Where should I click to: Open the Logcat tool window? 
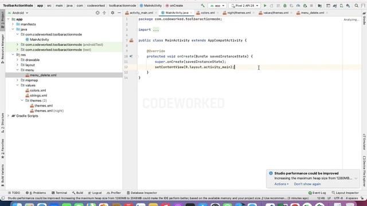point(95,193)
